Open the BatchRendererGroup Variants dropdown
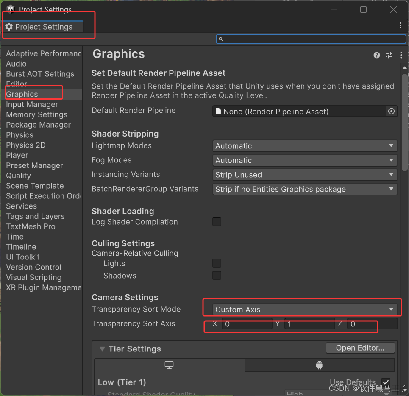This screenshot has width=409, height=396. pyautogui.click(x=305, y=189)
